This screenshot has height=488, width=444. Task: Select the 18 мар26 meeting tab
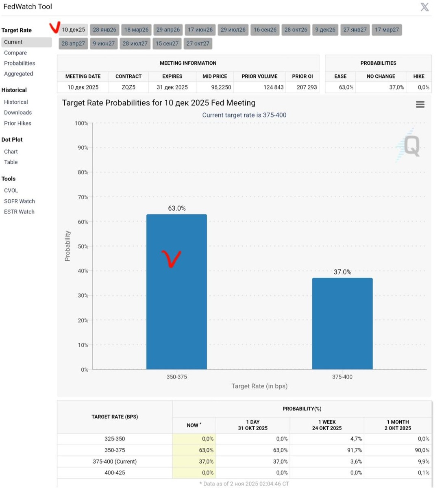[x=136, y=30]
